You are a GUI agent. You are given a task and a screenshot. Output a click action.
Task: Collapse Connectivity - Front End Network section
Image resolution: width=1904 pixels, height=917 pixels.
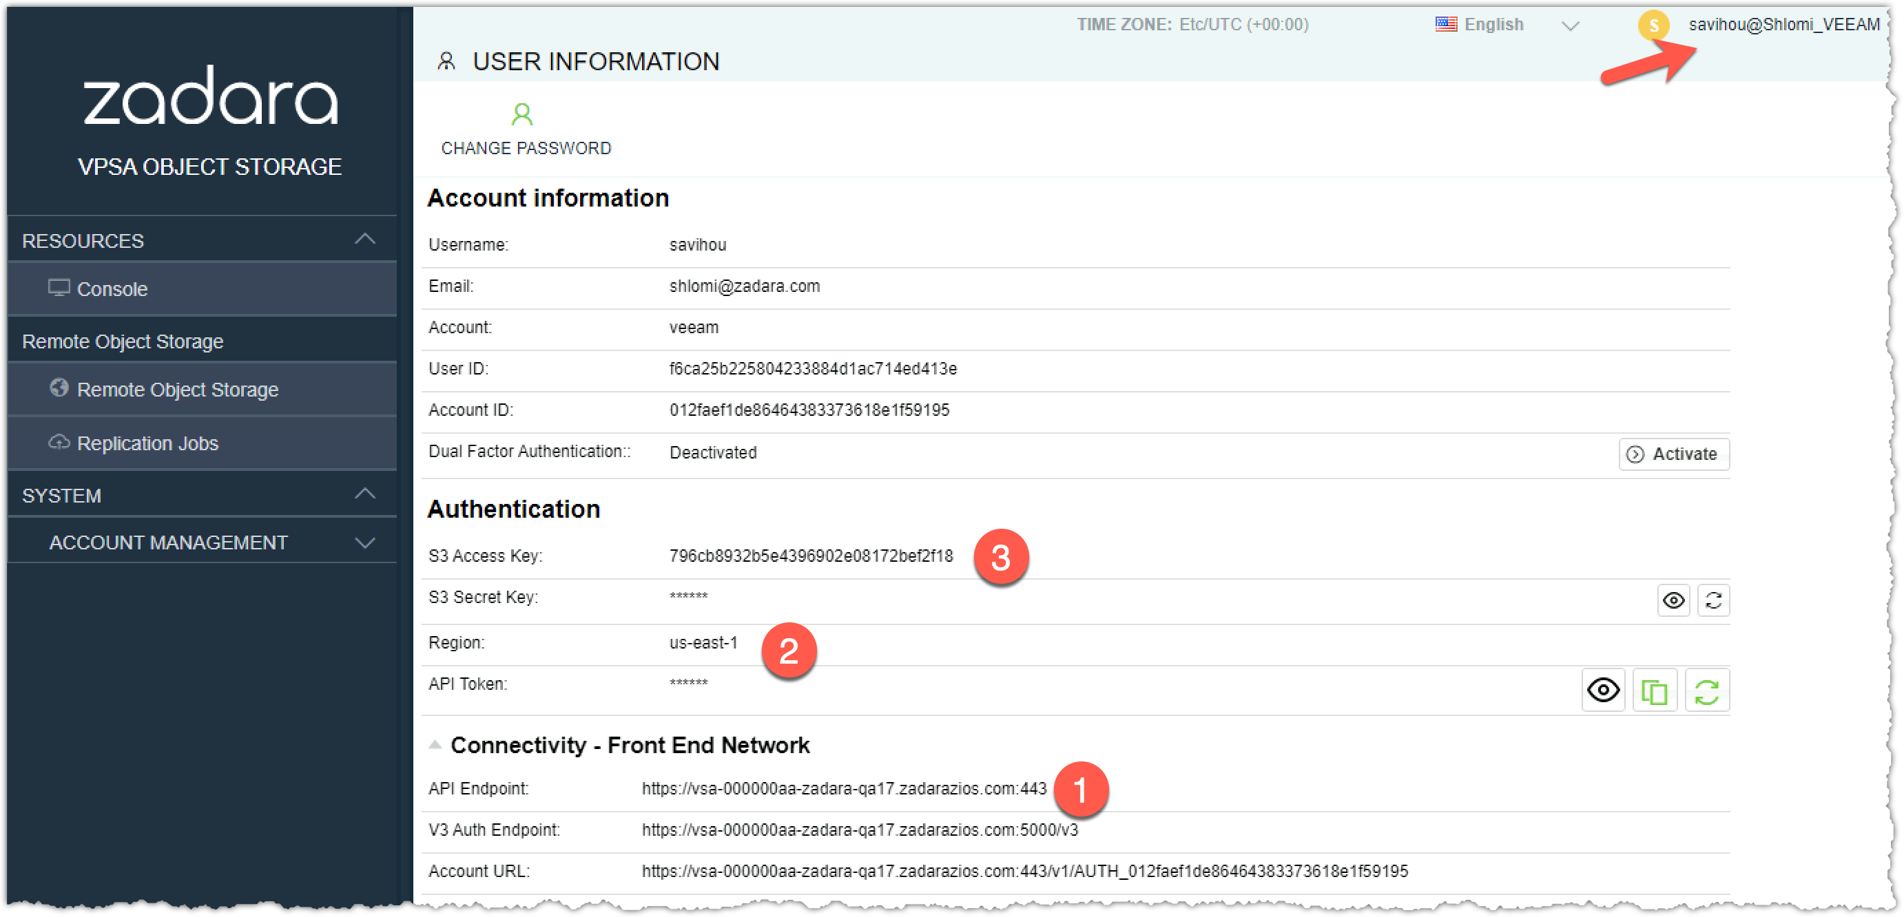[x=435, y=745]
